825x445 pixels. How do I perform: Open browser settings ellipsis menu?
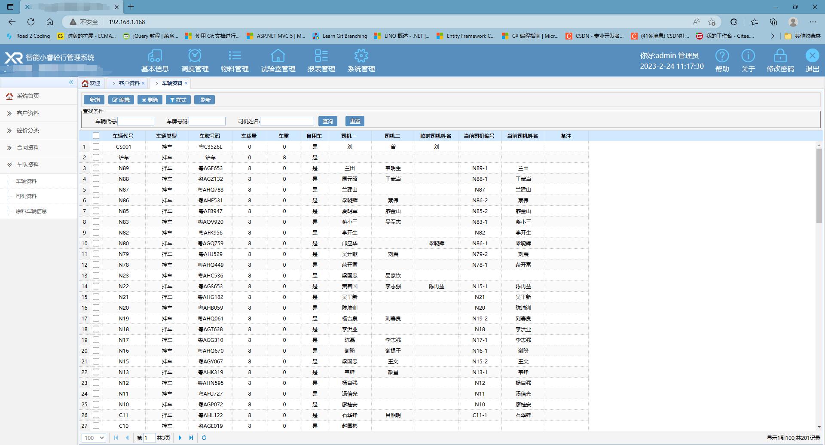click(x=813, y=22)
